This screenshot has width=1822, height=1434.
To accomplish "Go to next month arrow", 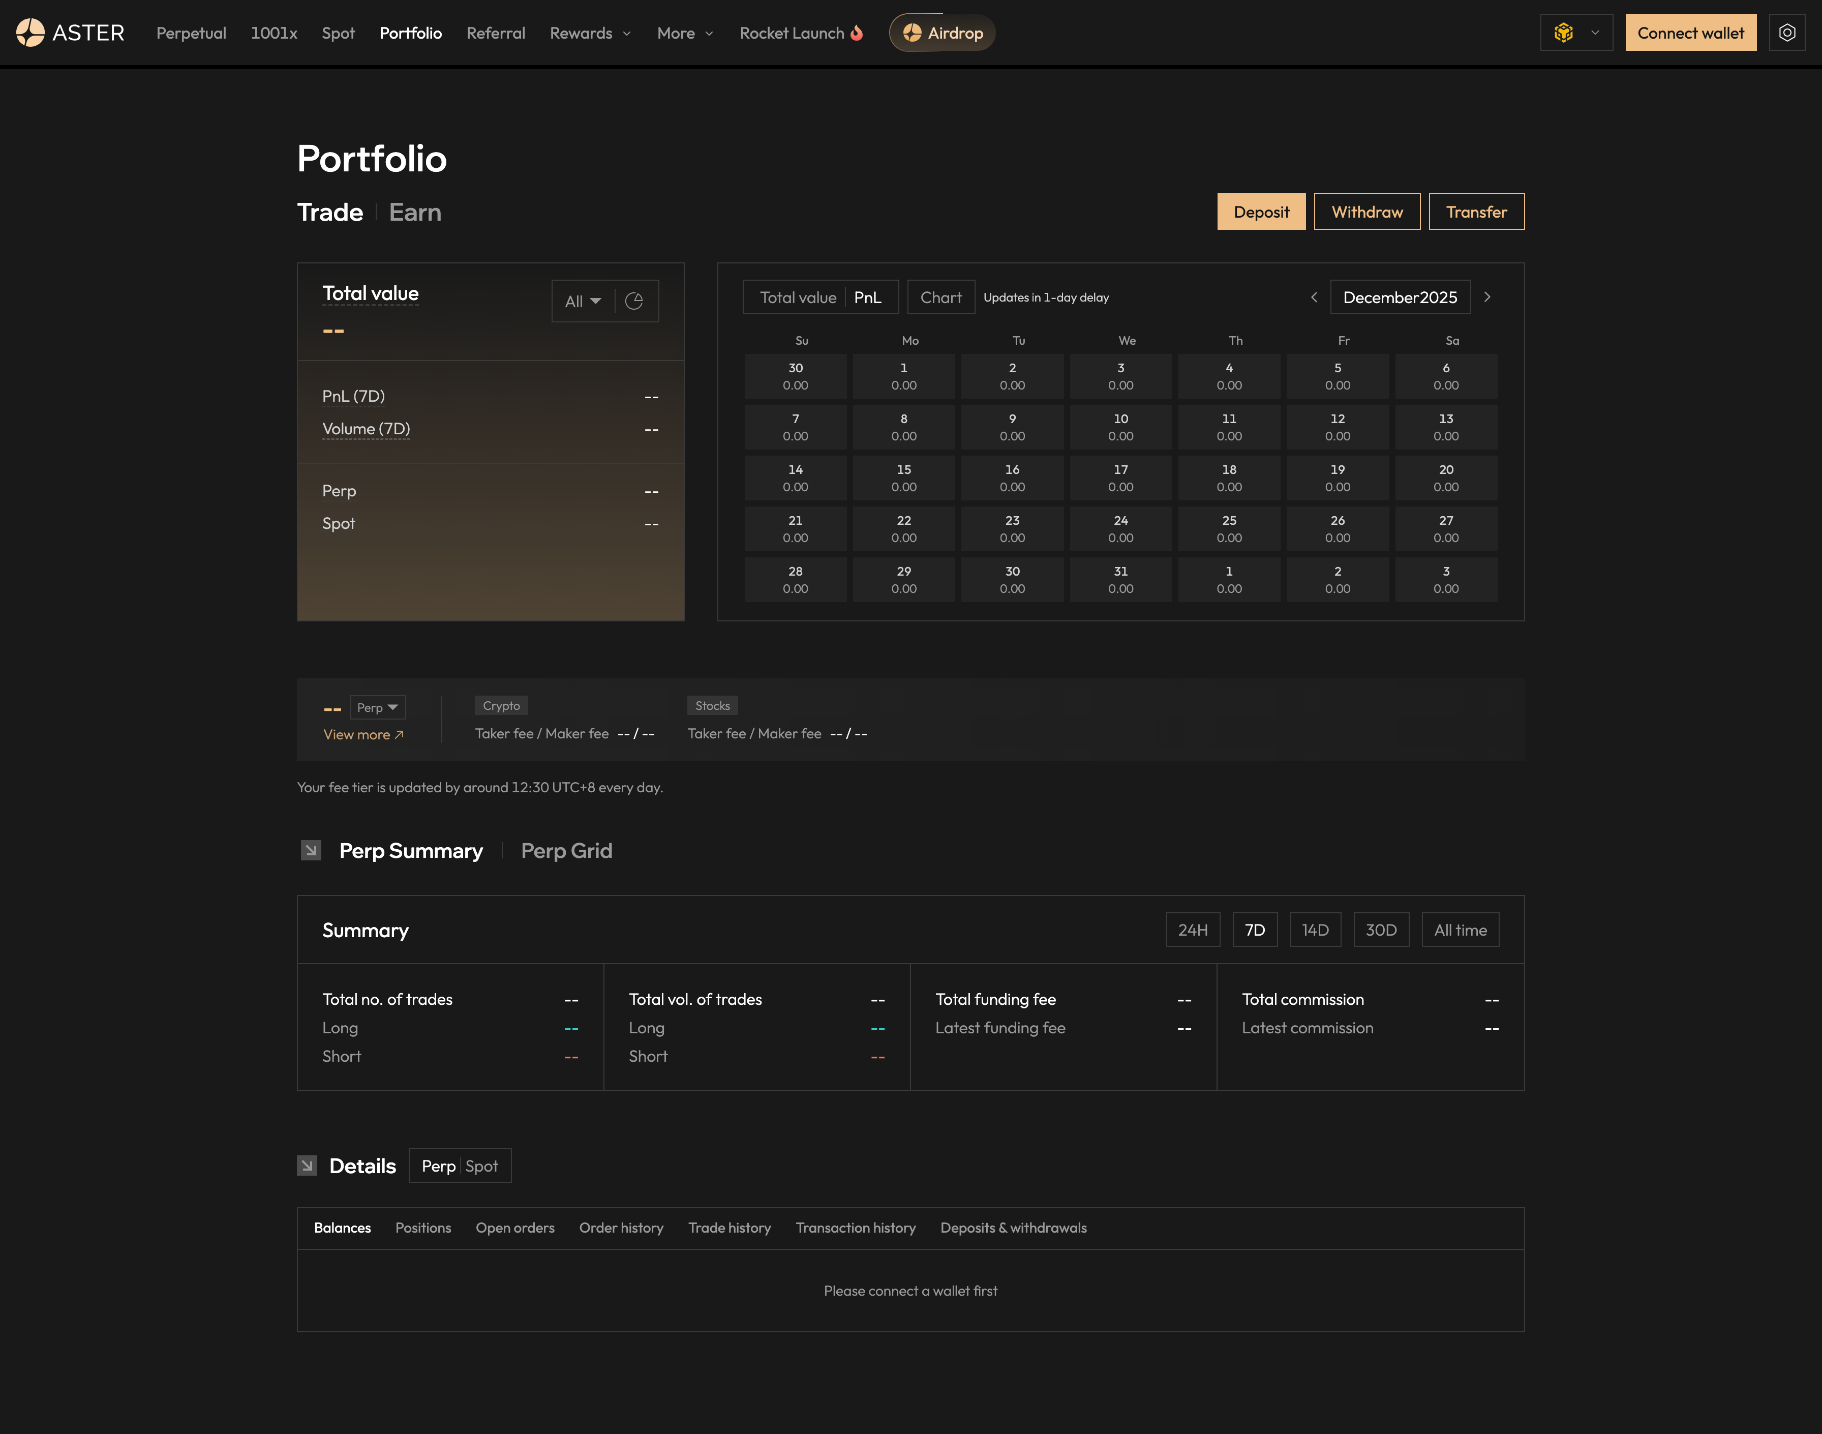I will coord(1487,297).
